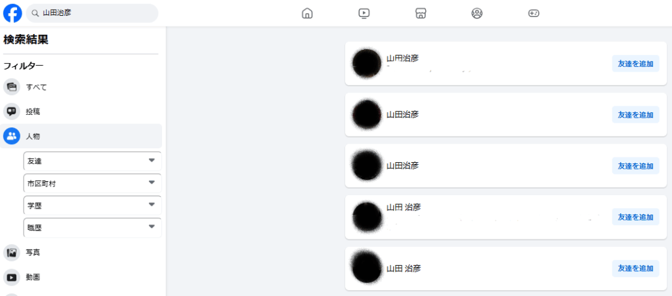Image resolution: width=672 pixels, height=296 pixels.
Task: Expand the 職歴 dropdown filter
Action: tap(93, 228)
